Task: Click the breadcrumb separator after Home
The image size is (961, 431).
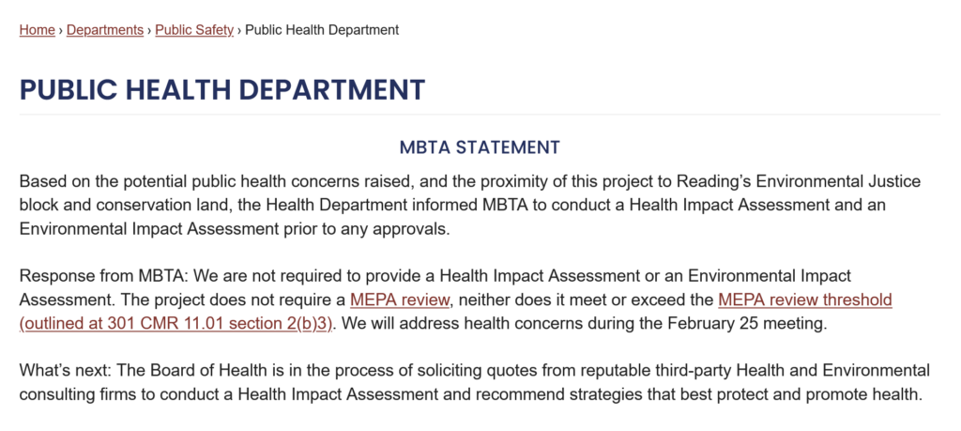Action: (x=61, y=30)
